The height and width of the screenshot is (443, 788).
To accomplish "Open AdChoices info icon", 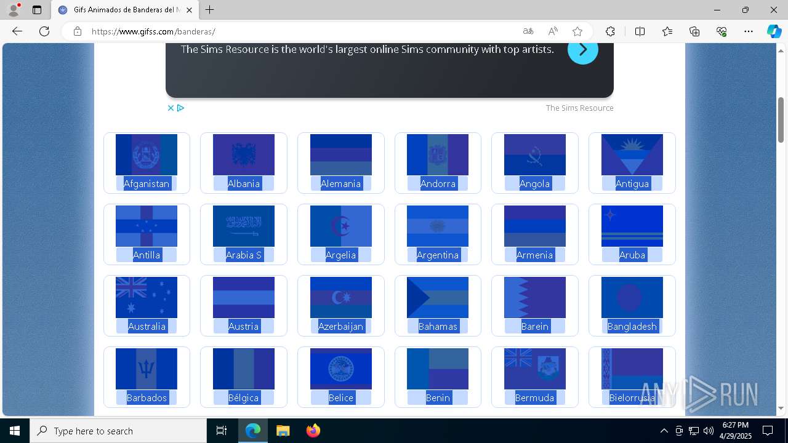I will (x=180, y=108).
